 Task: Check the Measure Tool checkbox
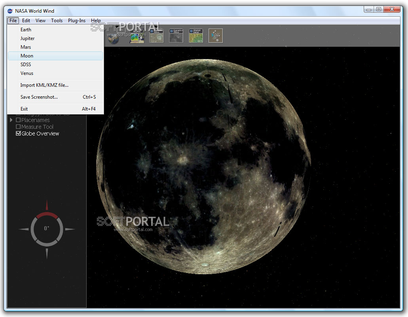(18, 127)
